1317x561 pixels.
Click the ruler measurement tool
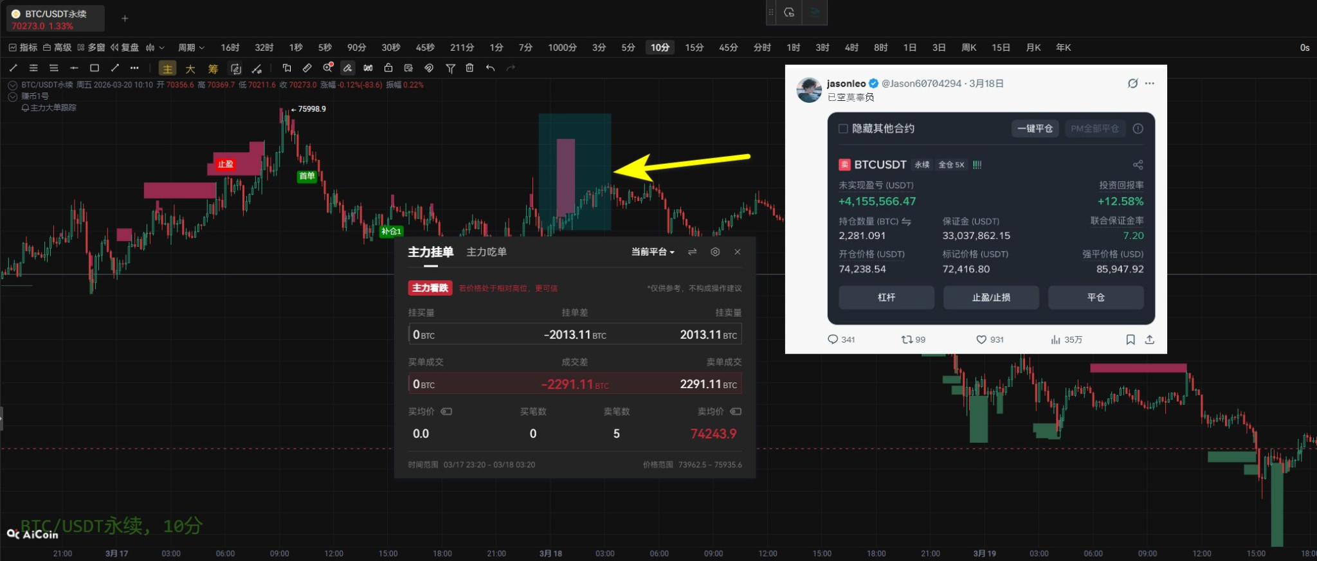tap(307, 68)
